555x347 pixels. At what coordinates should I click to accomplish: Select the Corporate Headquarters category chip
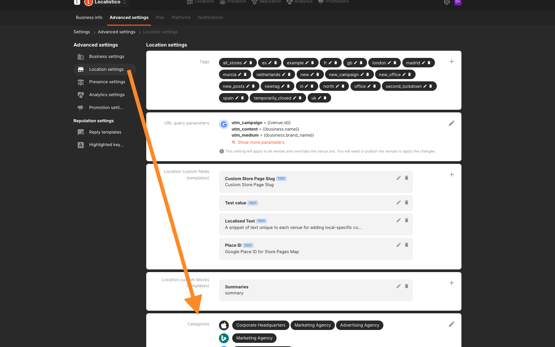[x=261, y=325]
